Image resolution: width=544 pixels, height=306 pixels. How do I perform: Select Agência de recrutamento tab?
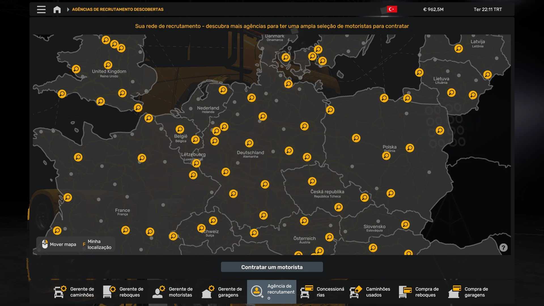coord(271,292)
